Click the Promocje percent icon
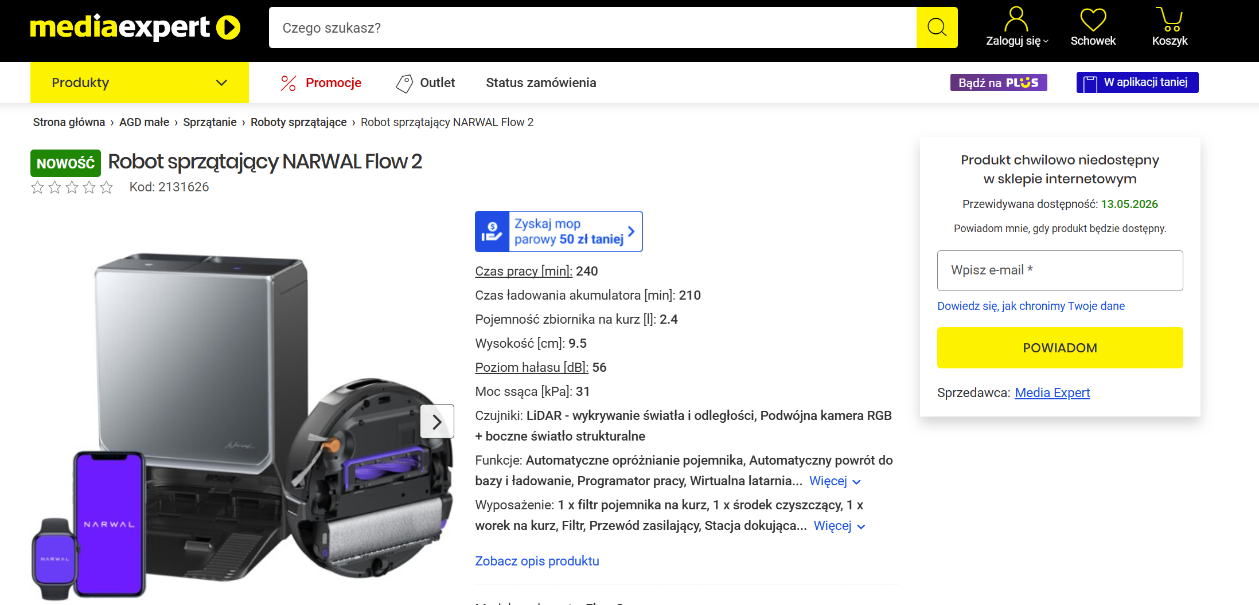Image resolution: width=1259 pixels, height=605 pixels. (289, 83)
